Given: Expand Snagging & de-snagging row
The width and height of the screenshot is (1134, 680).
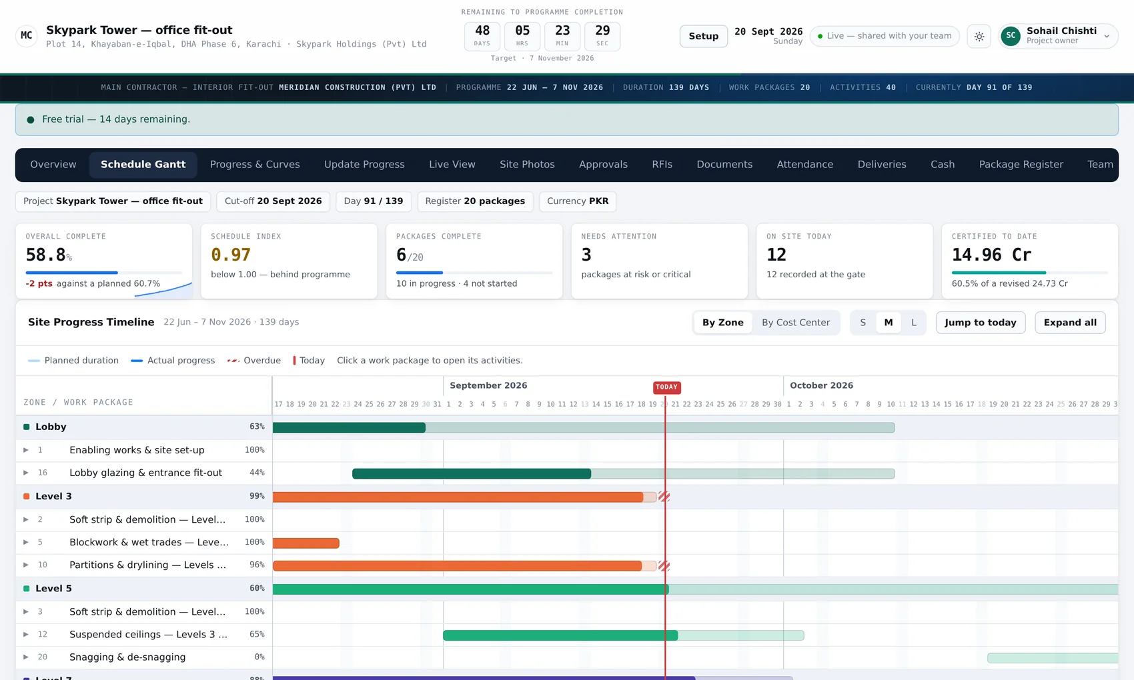Looking at the screenshot, I should click(x=26, y=657).
